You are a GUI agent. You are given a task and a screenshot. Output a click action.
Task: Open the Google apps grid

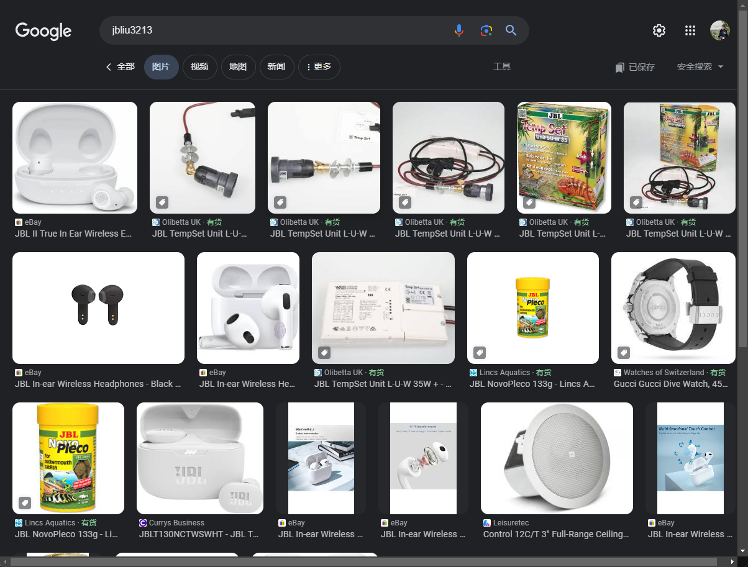(690, 30)
